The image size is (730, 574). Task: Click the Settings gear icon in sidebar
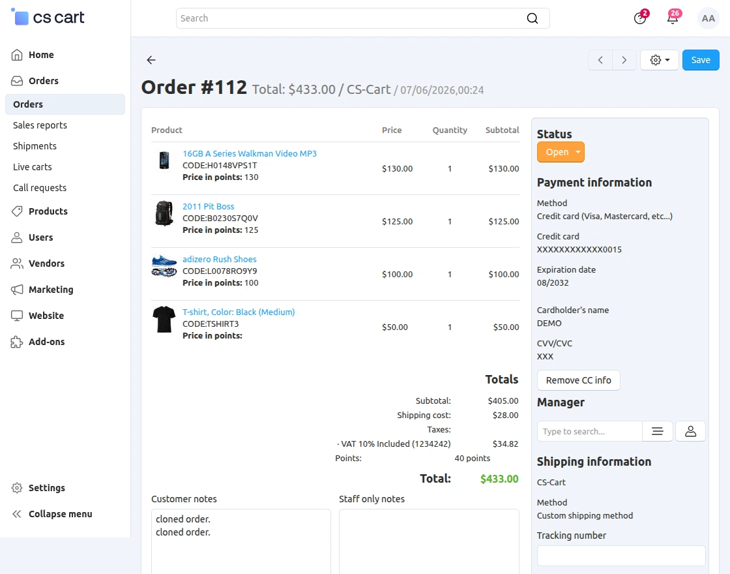click(x=17, y=489)
